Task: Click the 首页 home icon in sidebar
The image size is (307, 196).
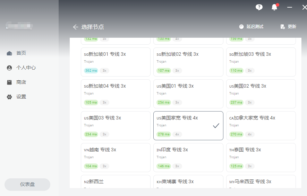Action: (9, 53)
